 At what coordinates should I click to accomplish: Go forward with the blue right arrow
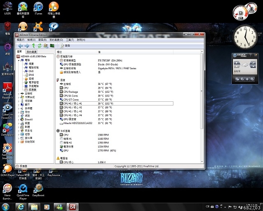pyautogui.click(x=27, y=46)
